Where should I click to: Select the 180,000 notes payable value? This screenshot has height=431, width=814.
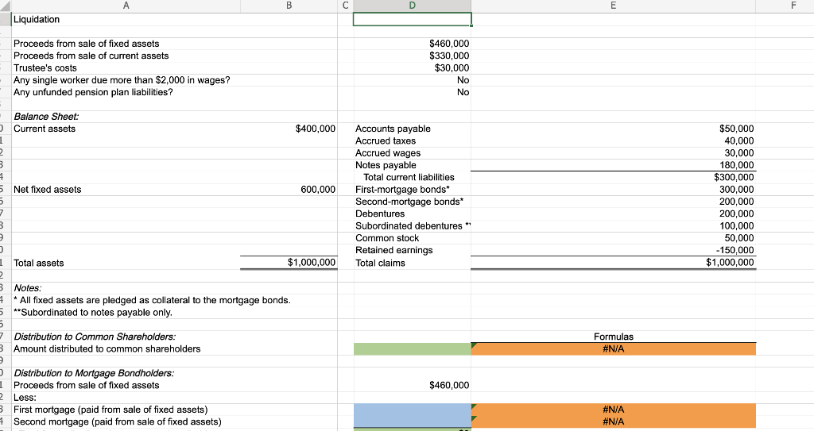tap(737, 165)
